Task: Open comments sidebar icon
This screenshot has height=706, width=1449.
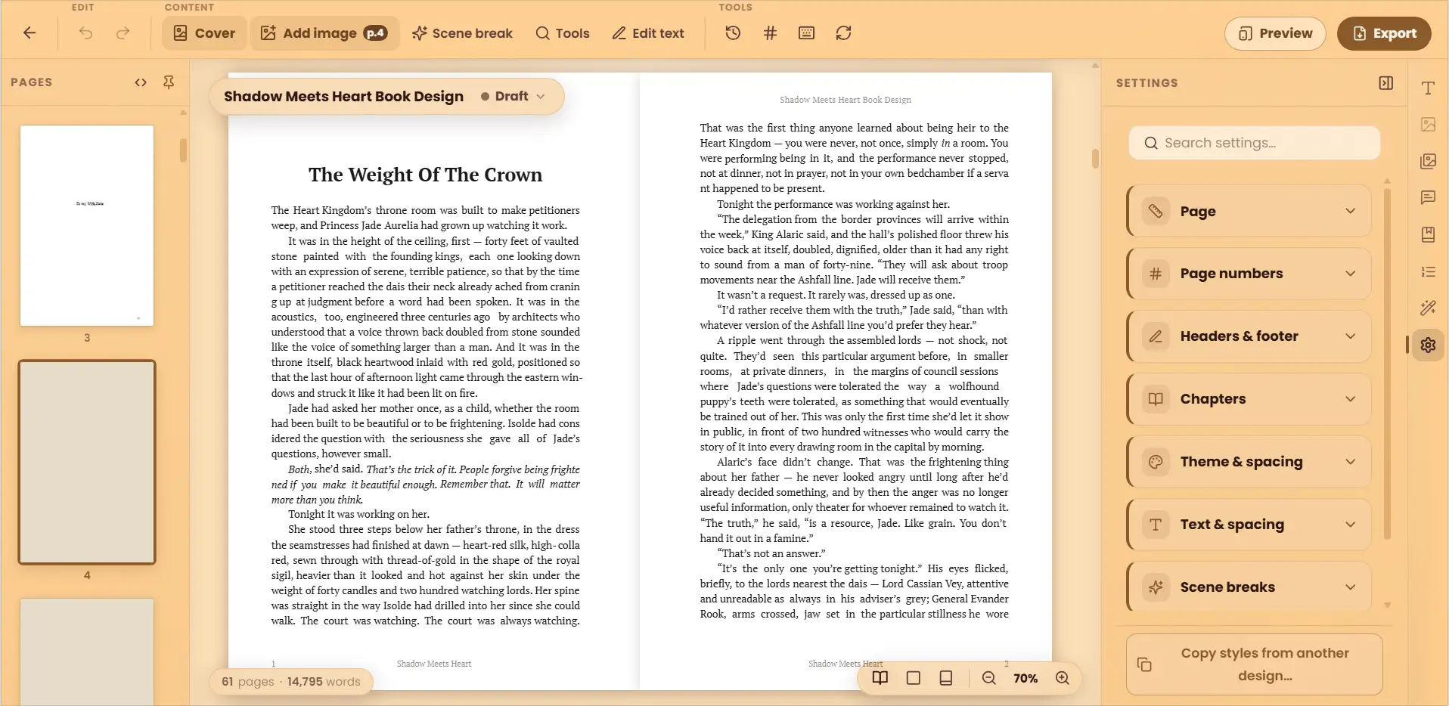Action: [x=1428, y=198]
